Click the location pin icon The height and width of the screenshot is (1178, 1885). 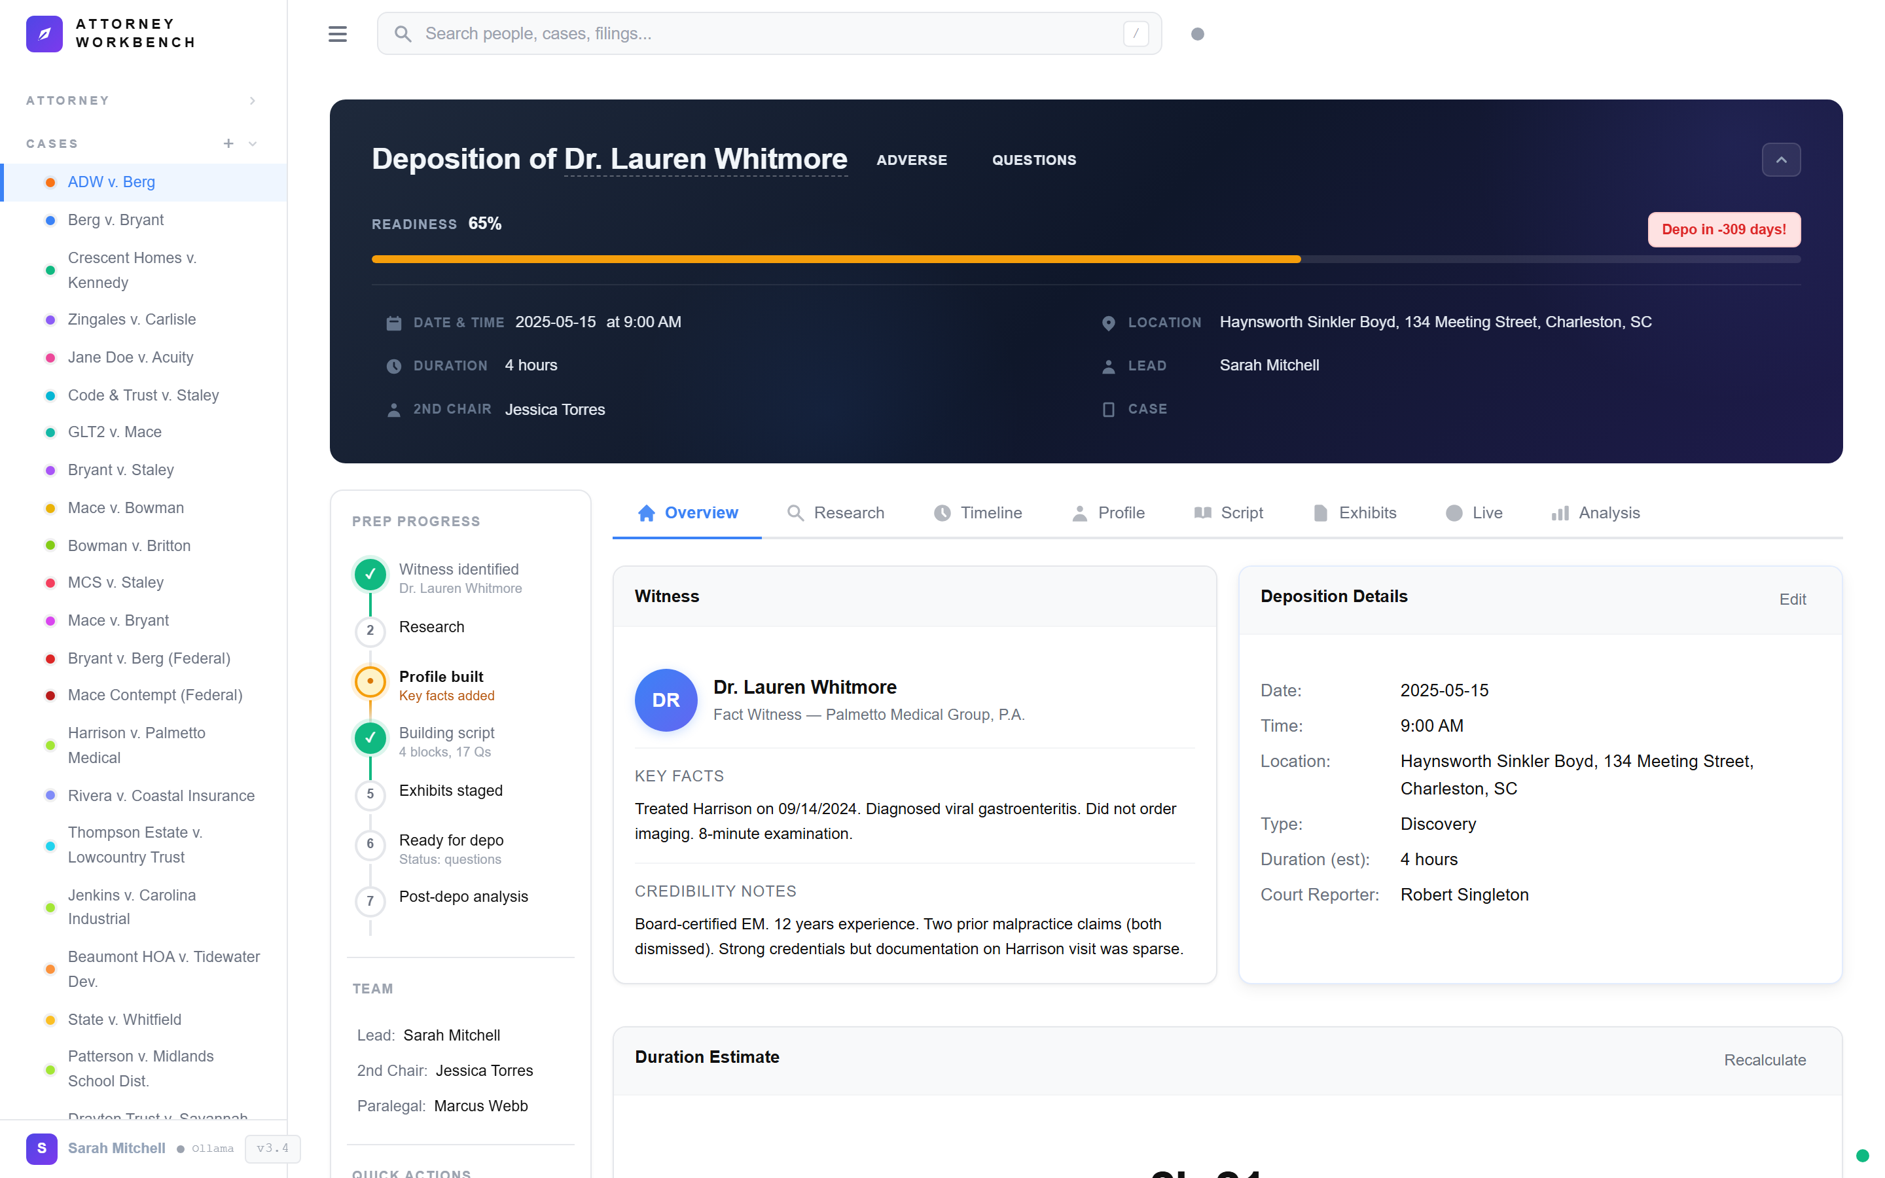(x=1107, y=323)
